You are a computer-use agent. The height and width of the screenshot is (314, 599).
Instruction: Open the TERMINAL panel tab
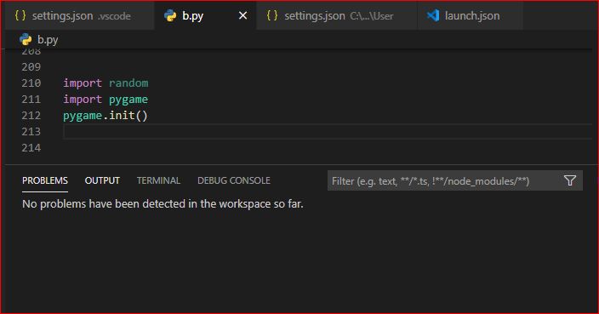pos(158,180)
